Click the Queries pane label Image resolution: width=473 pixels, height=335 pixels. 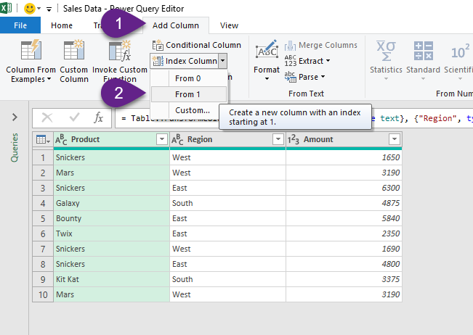click(15, 147)
